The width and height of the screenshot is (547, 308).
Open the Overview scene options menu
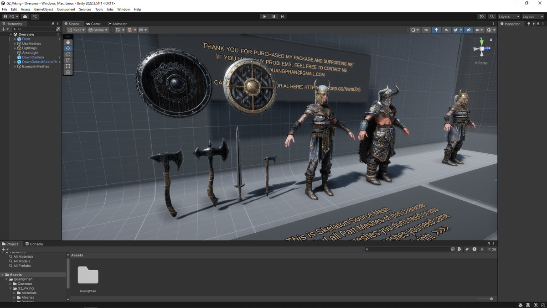[x=58, y=34]
